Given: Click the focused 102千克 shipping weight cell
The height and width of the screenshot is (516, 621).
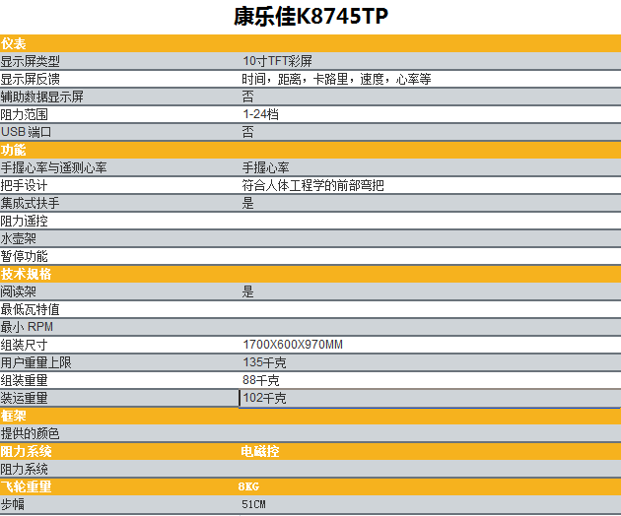Looking at the screenshot, I should click(x=264, y=398).
